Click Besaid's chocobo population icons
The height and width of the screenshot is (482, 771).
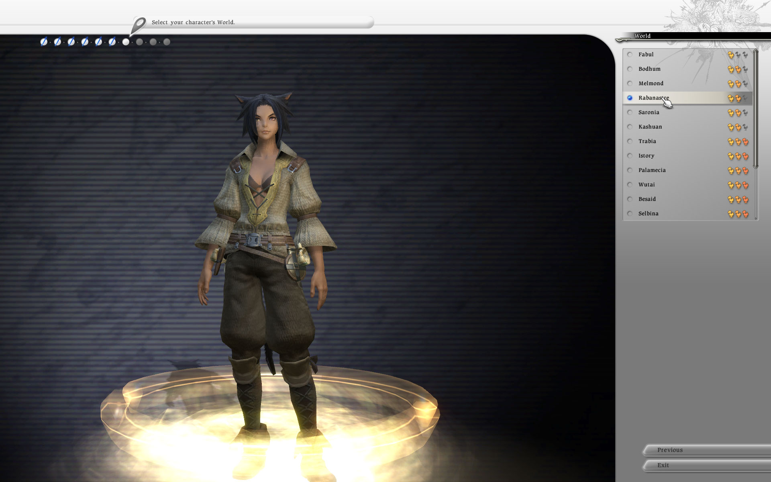pos(738,200)
